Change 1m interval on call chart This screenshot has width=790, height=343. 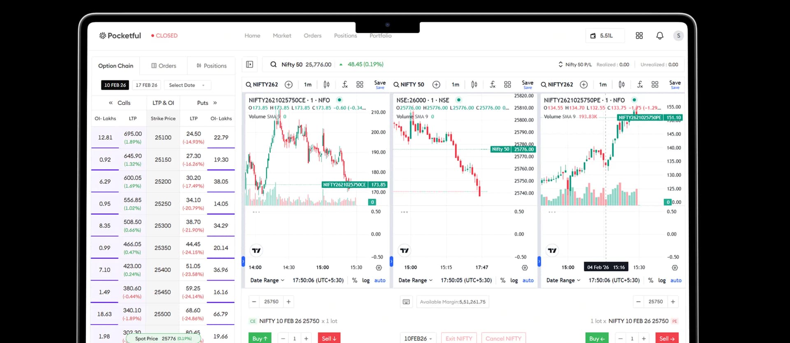coord(308,85)
